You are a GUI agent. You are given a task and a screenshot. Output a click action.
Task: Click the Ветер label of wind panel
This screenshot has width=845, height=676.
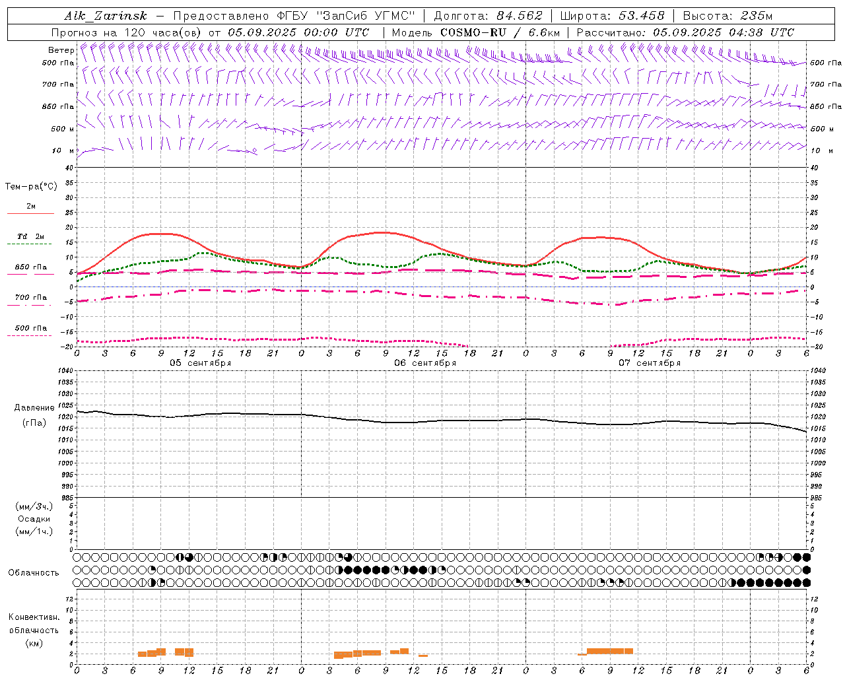pos(61,50)
